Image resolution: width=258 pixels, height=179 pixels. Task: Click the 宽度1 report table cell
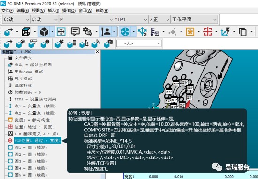click(x=129, y=177)
